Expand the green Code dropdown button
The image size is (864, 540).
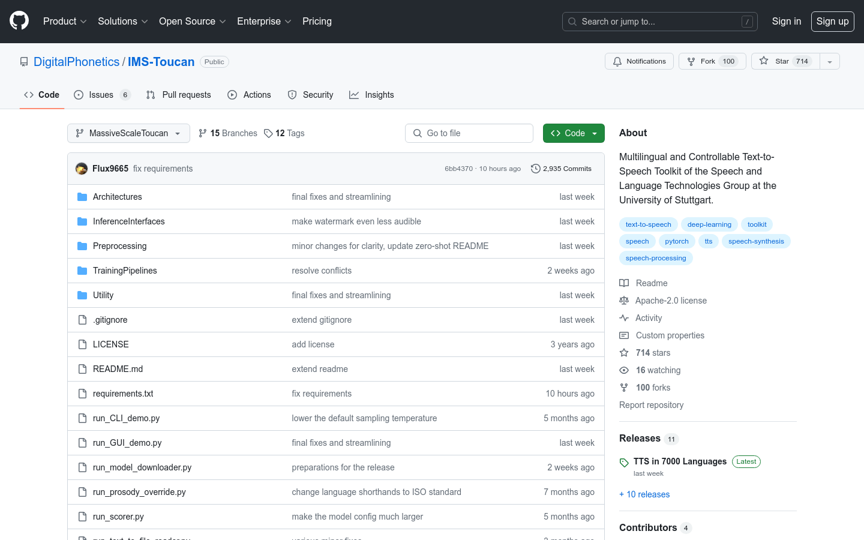(x=574, y=133)
